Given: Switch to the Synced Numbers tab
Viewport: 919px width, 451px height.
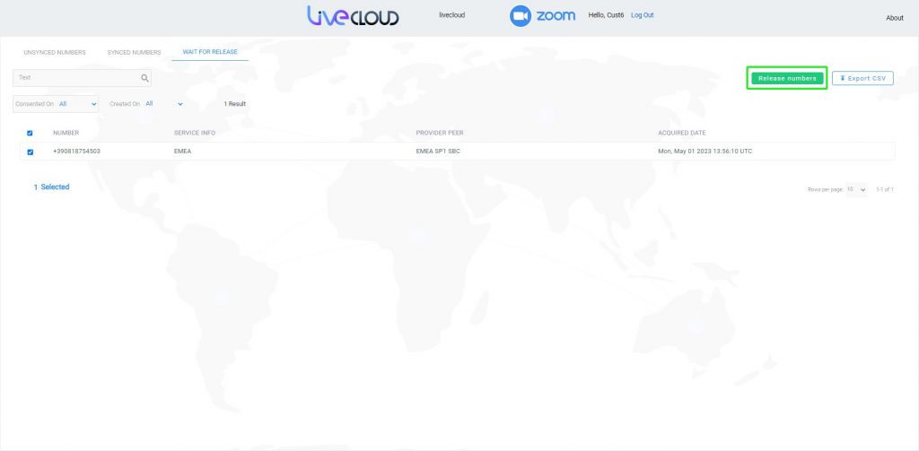Looking at the screenshot, I should [134, 52].
